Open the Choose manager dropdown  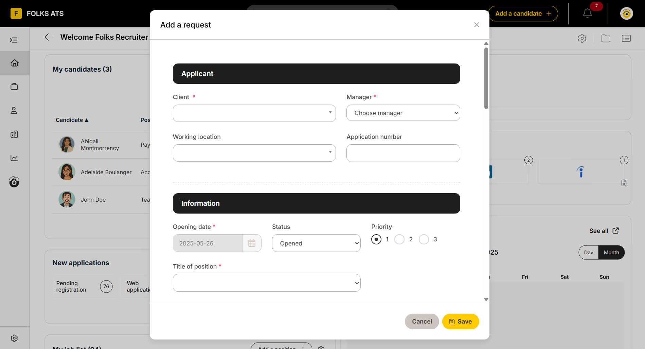tap(403, 113)
